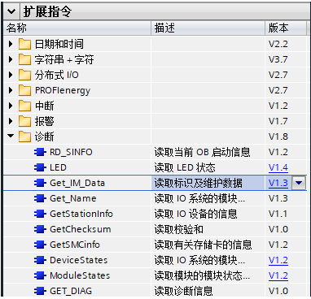Click the RD_SINFO instruction block icon
This screenshot has width=311, height=299.
(40, 152)
